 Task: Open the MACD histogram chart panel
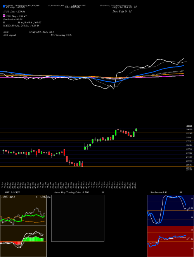coord(23,241)
